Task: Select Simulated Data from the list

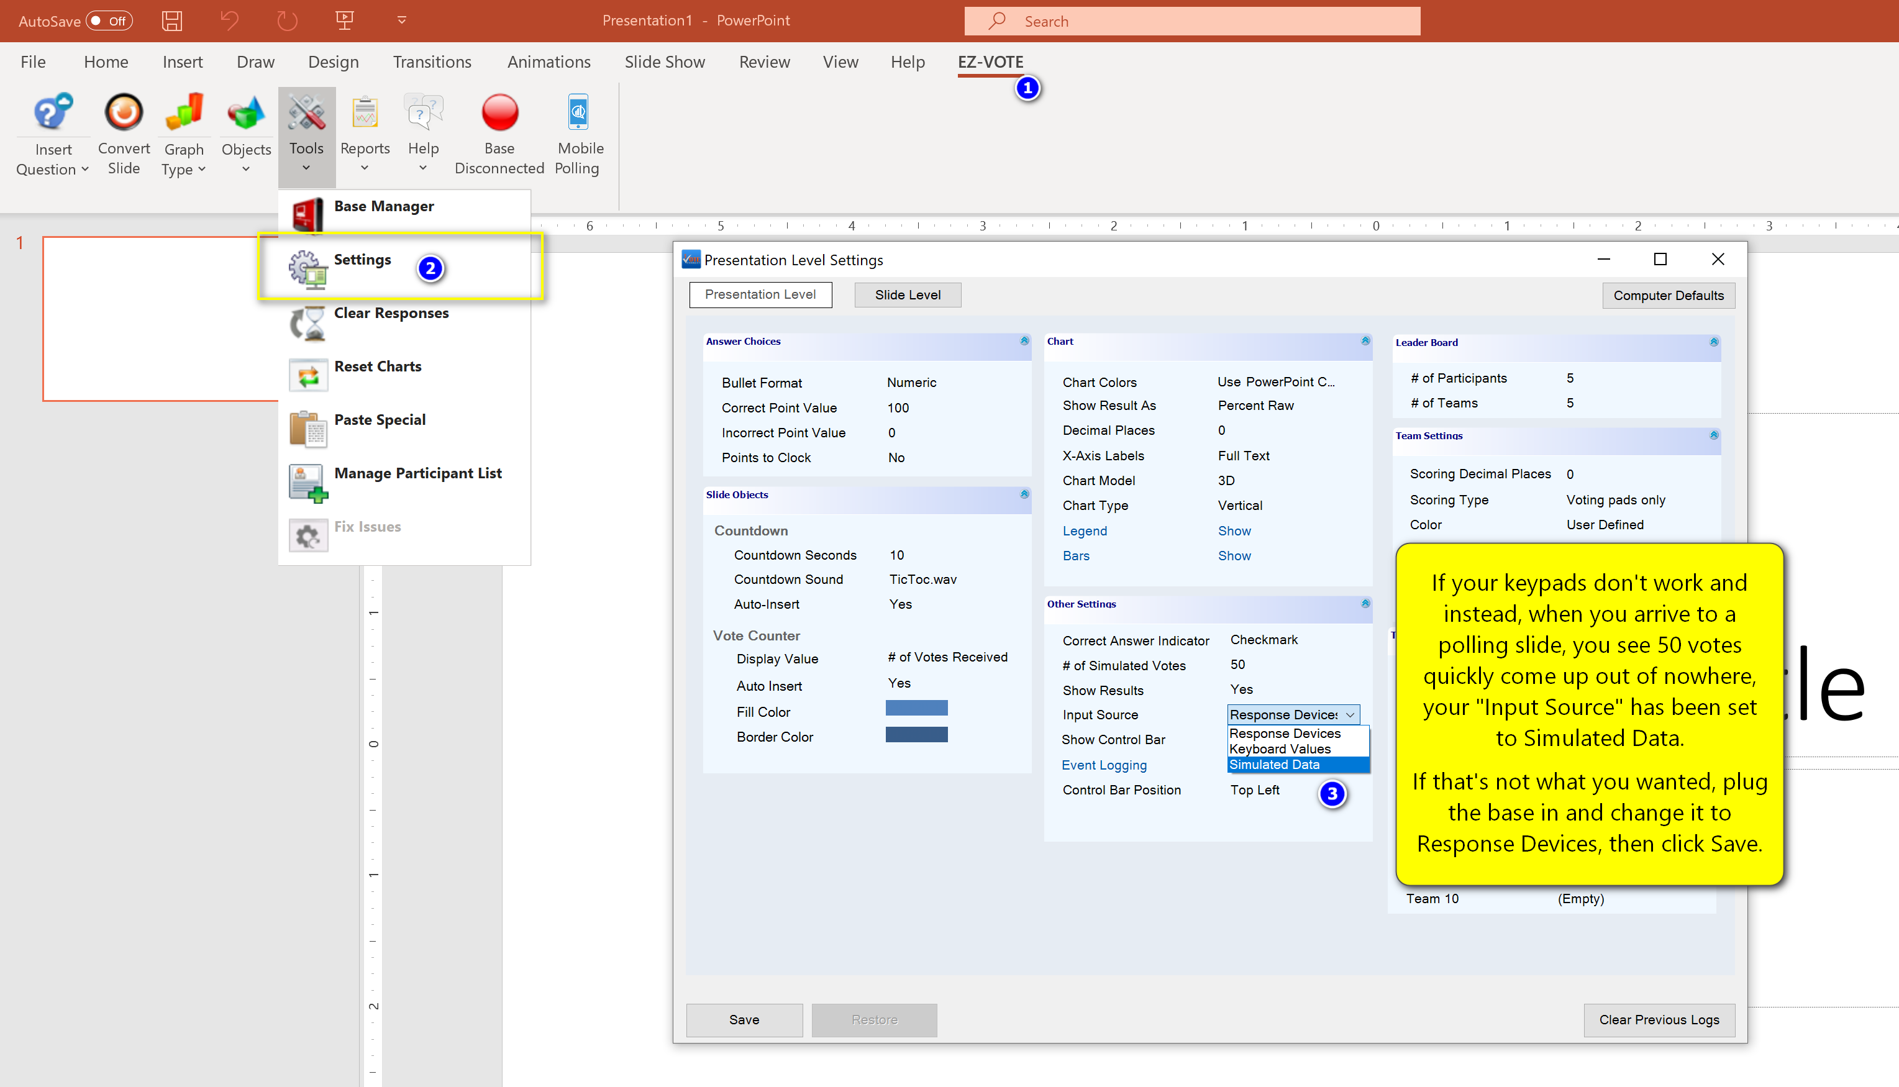Action: [1275, 765]
